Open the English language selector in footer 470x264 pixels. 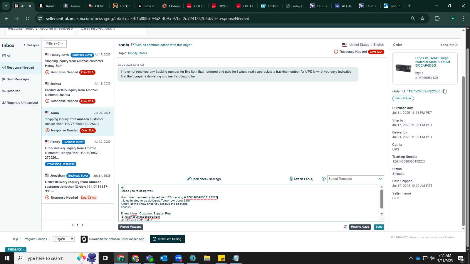(63, 239)
